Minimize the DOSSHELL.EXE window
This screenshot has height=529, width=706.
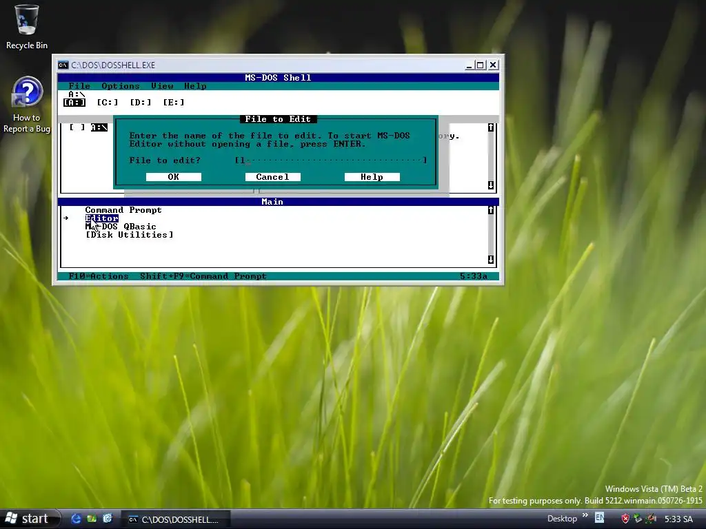[469, 65]
